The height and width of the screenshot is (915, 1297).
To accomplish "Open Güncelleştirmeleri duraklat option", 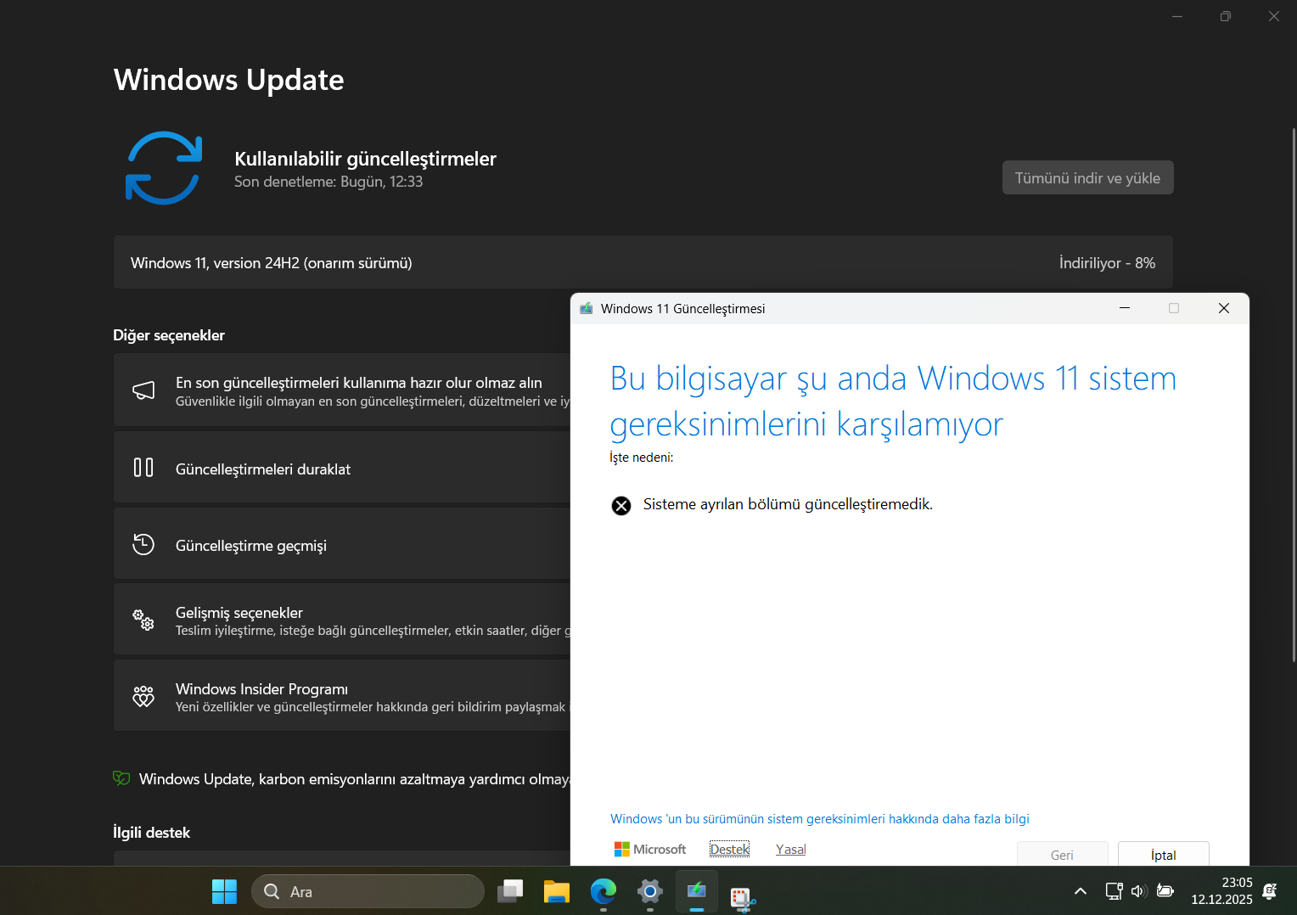I will tap(342, 468).
